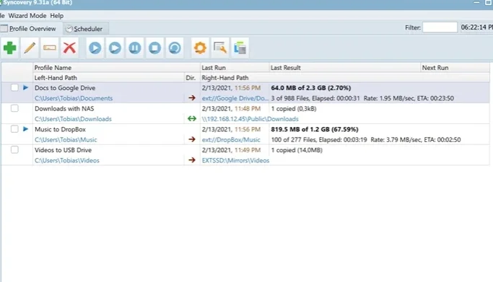Select the Videos to USB Drive profile name
The height and width of the screenshot is (282, 493).
point(64,150)
